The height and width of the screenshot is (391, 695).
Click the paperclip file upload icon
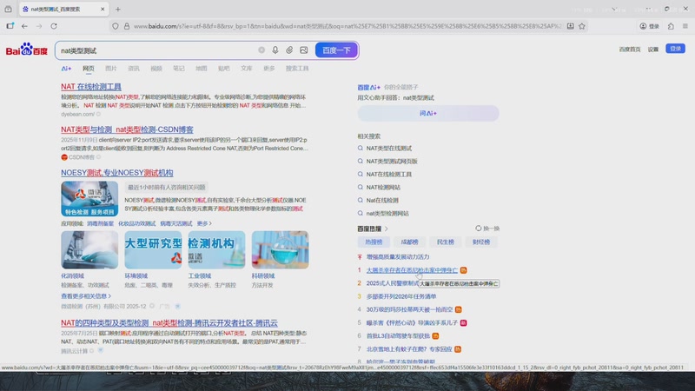[289, 50]
